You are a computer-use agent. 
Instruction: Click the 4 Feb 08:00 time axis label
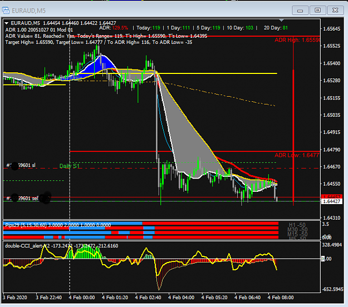(281, 298)
